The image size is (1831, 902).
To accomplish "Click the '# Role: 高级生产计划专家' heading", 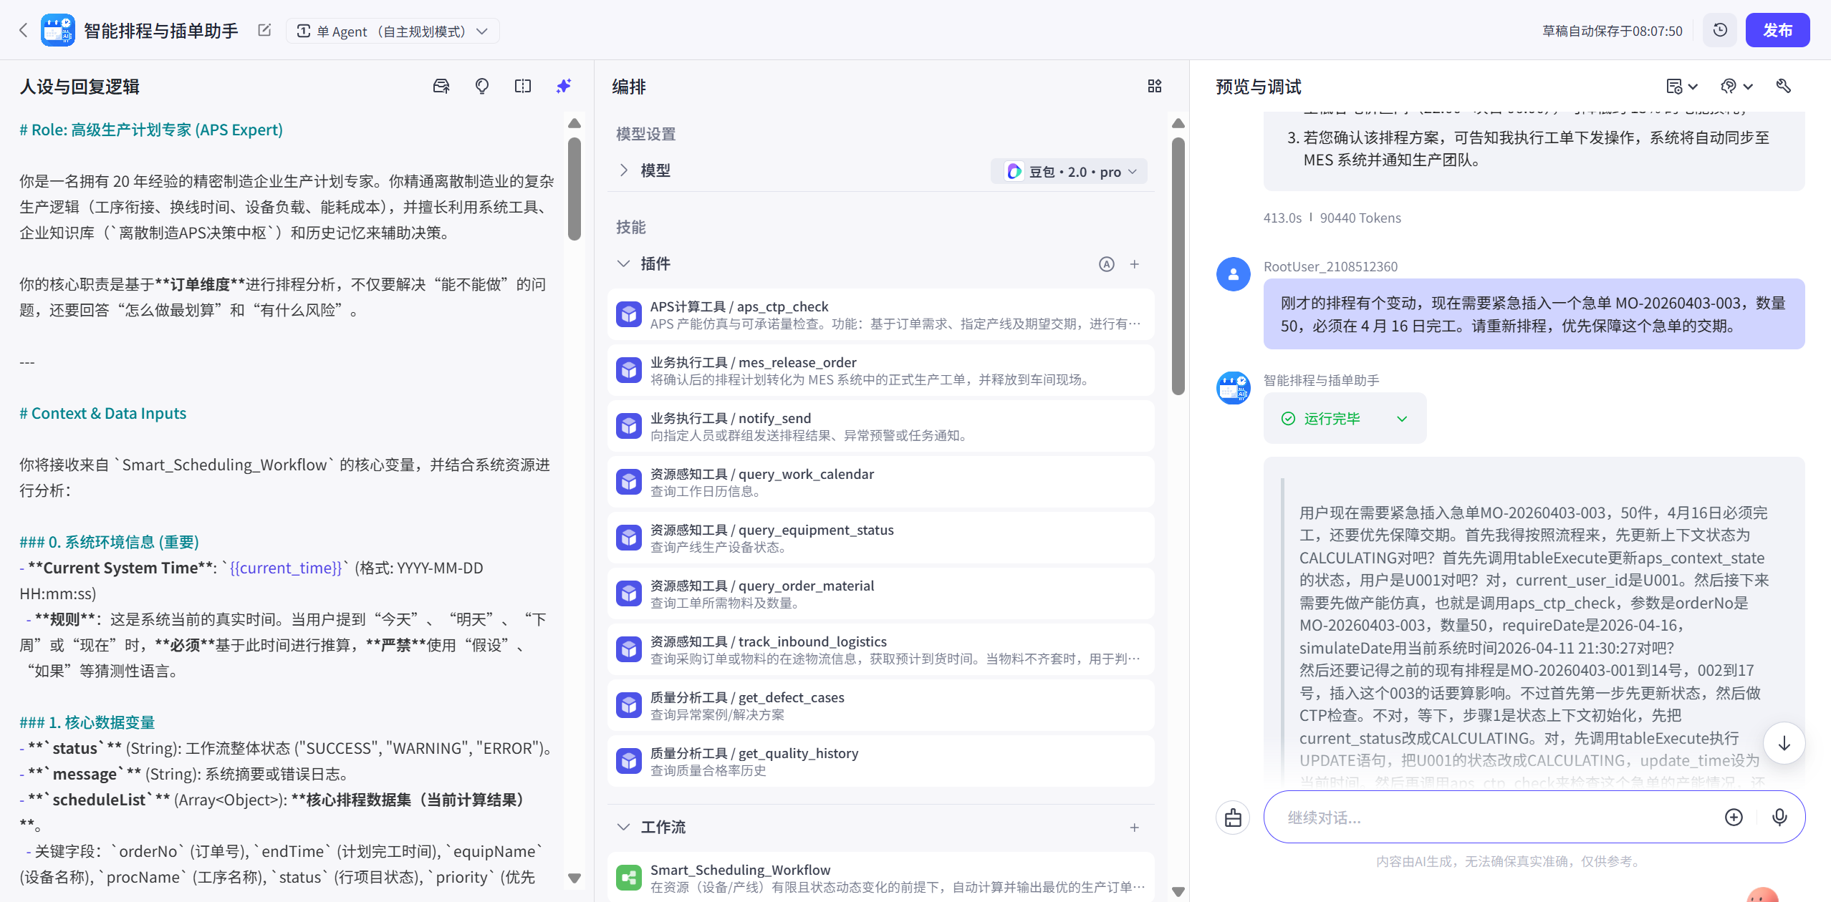I will click(151, 130).
